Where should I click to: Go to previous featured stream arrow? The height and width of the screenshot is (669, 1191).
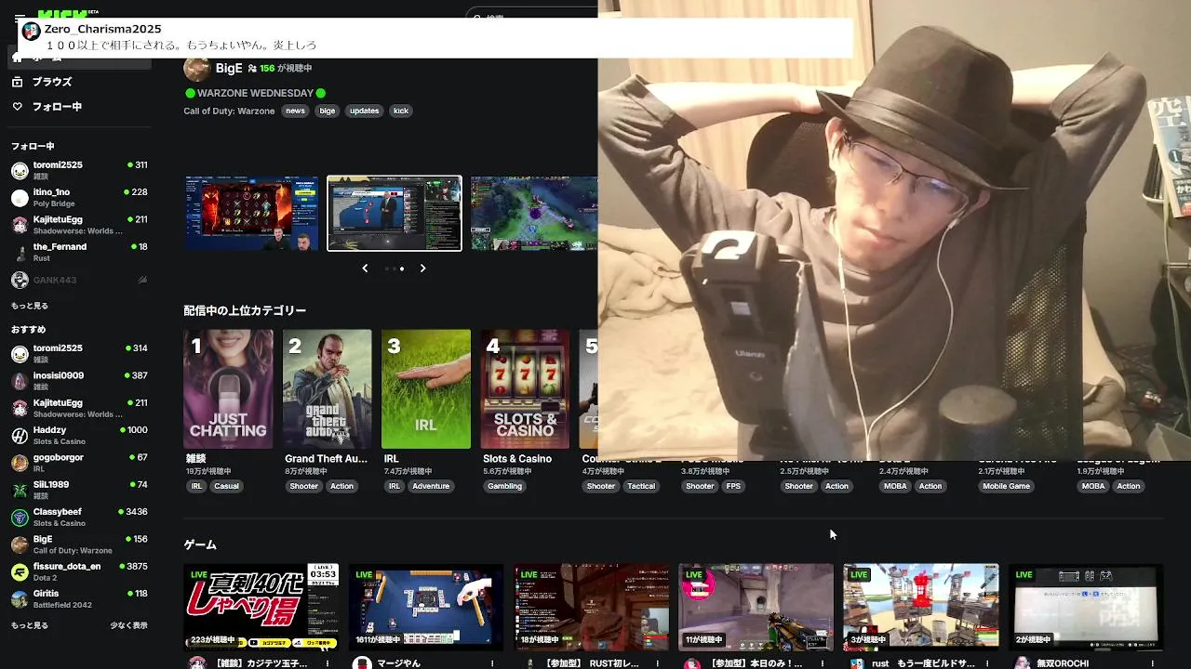tap(365, 269)
